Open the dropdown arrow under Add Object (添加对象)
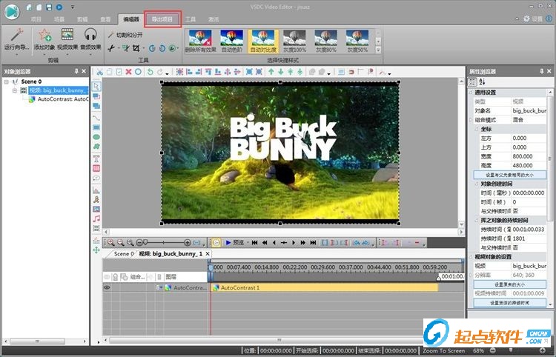The height and width of the screenshot is (357, 556). tap(44, 55)
